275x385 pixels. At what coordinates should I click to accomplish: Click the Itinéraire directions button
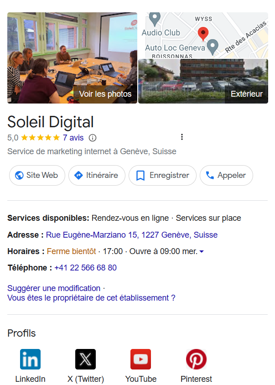pos(97,175)
